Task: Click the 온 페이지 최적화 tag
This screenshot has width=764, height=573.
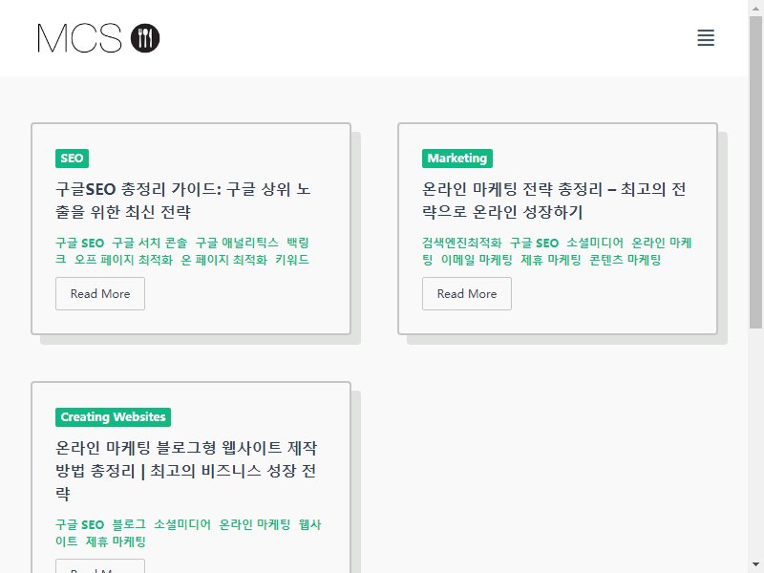Action: [224, 260]
